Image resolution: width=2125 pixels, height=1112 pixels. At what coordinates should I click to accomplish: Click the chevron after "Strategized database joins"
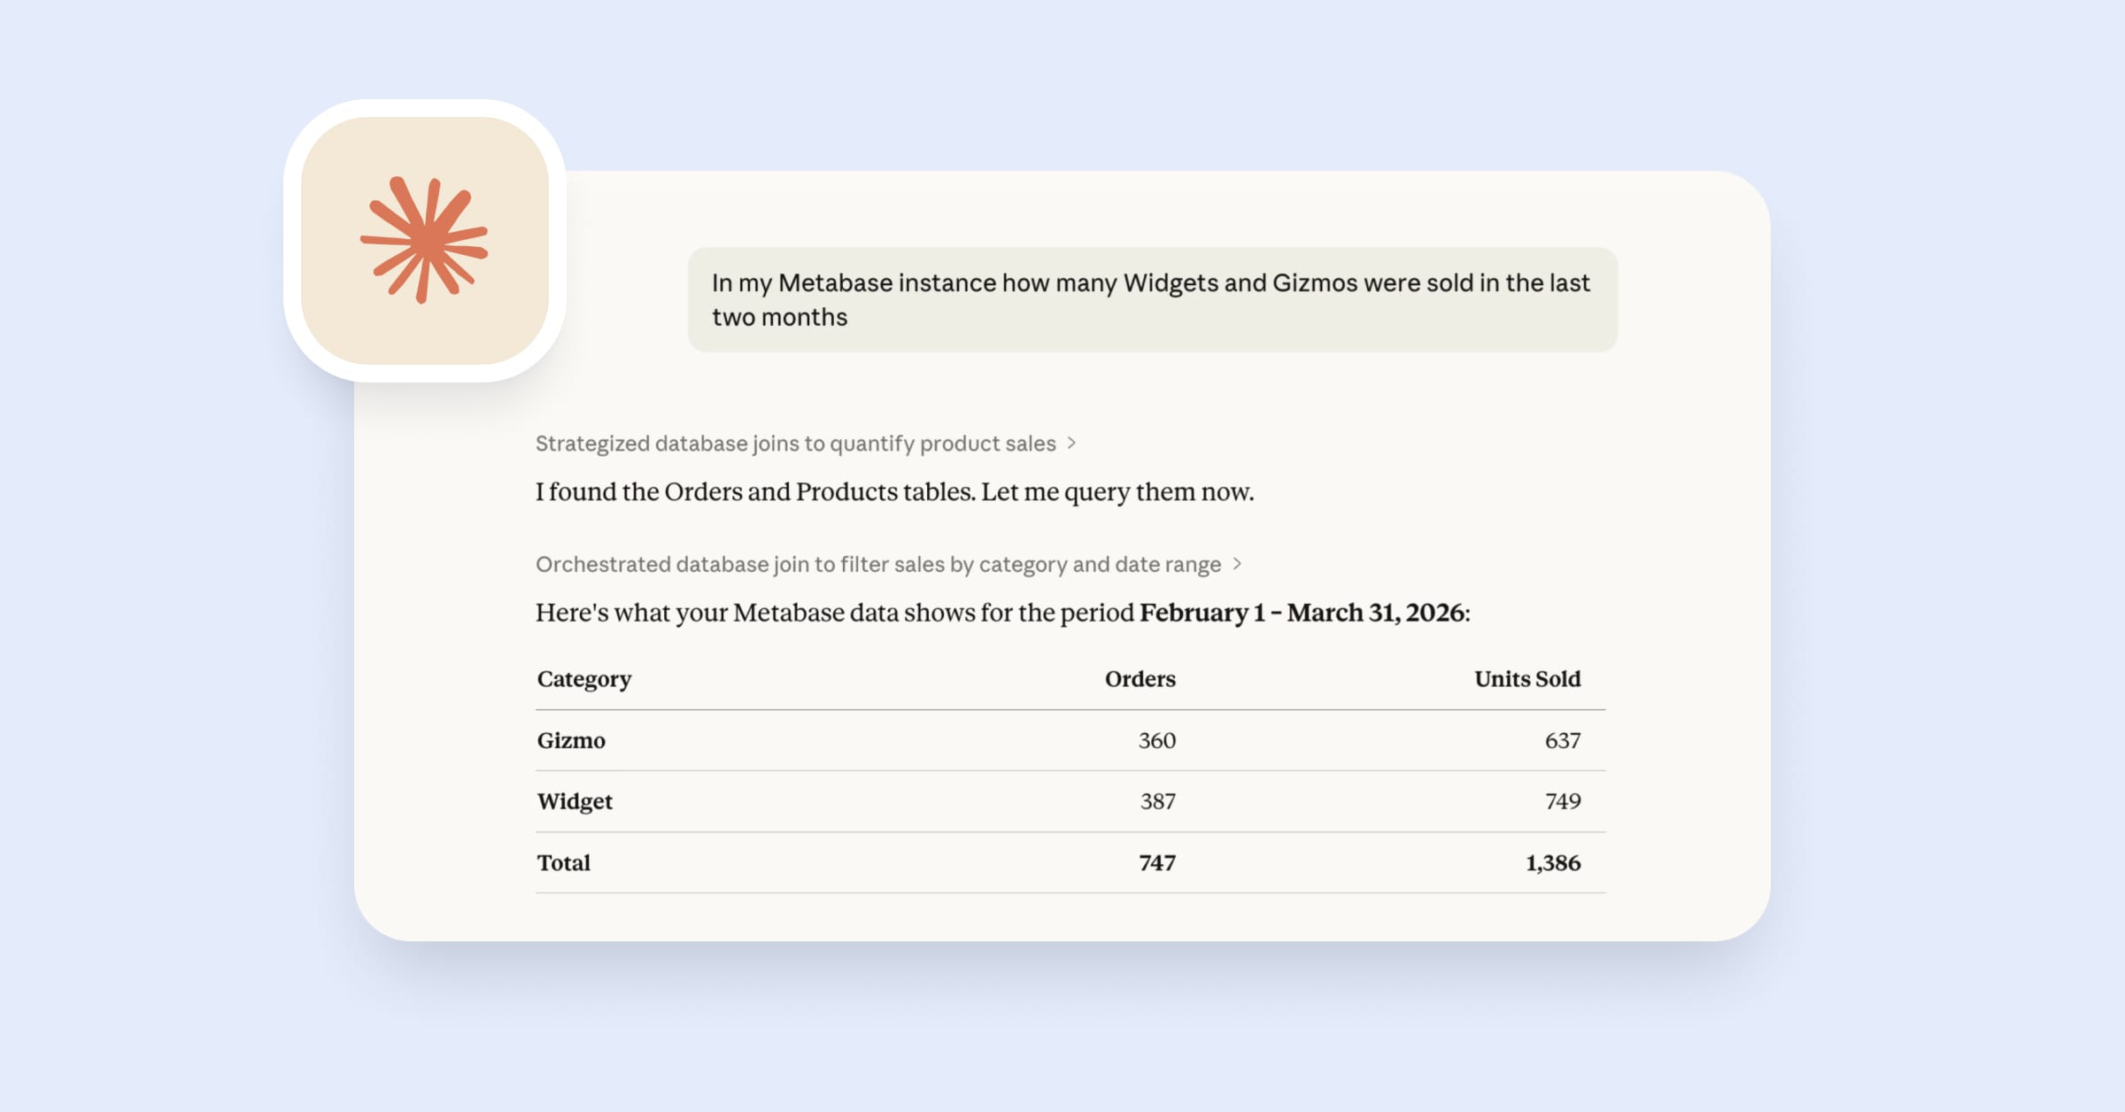pos(1071,443)
